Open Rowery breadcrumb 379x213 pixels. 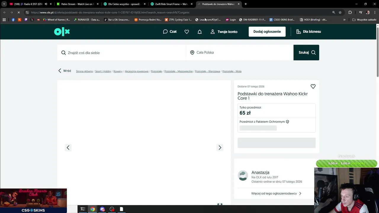[118, 71]
